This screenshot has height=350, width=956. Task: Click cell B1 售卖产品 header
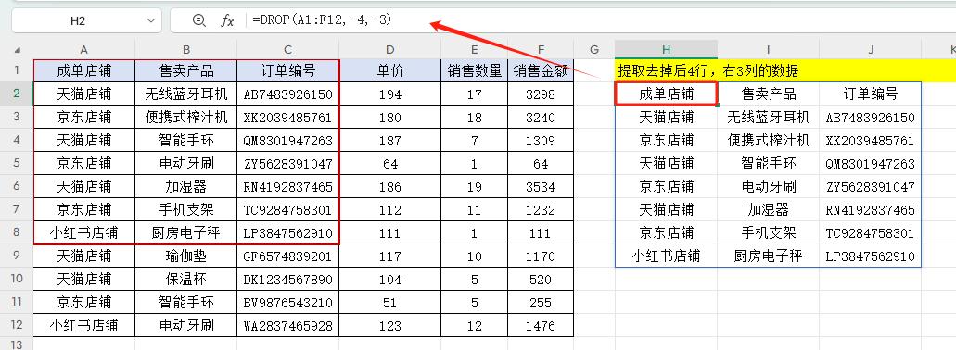point(186,70)
